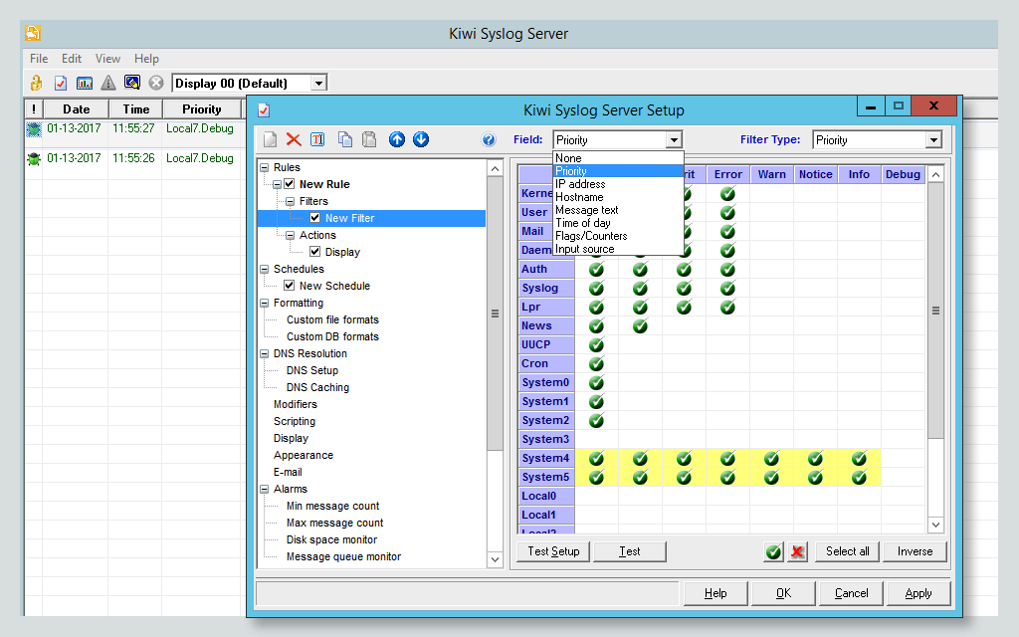The width and height of the screenshot is (1019, 637).
Task: Open the Filter Type dropdown
Action: click(x=933, y=139)
